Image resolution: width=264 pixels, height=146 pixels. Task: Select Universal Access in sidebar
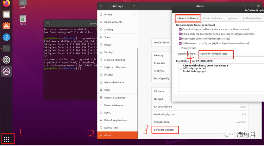tap(117, 105)
